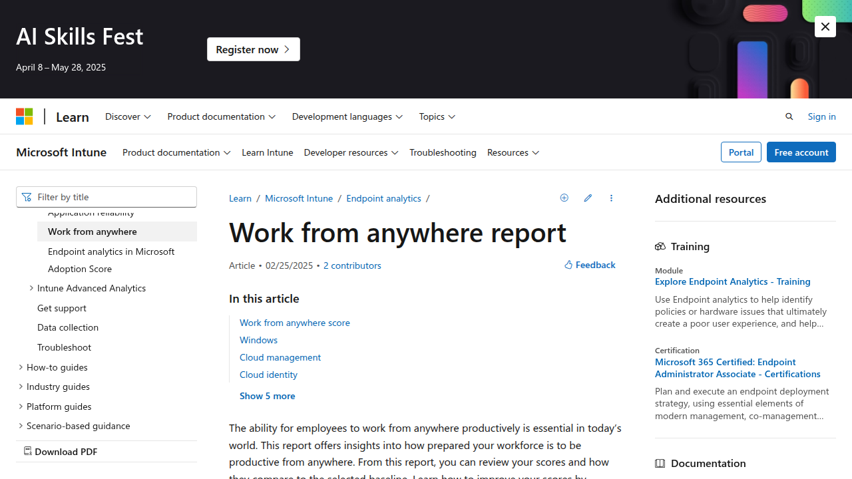This screenshot has width=852, height=479.
Task: Click the add to collection plus icon
Action: tap(564, 198)
